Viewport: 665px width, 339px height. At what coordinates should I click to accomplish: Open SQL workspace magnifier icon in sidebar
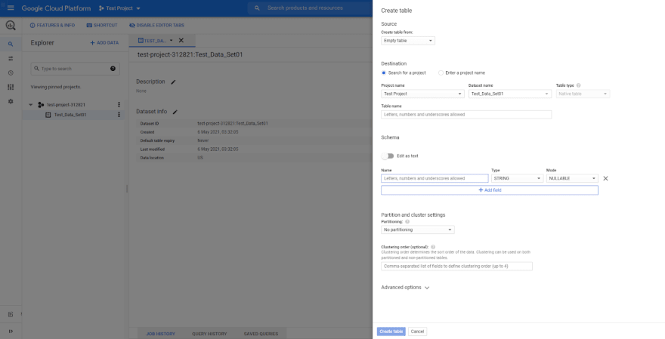(11, 44)
